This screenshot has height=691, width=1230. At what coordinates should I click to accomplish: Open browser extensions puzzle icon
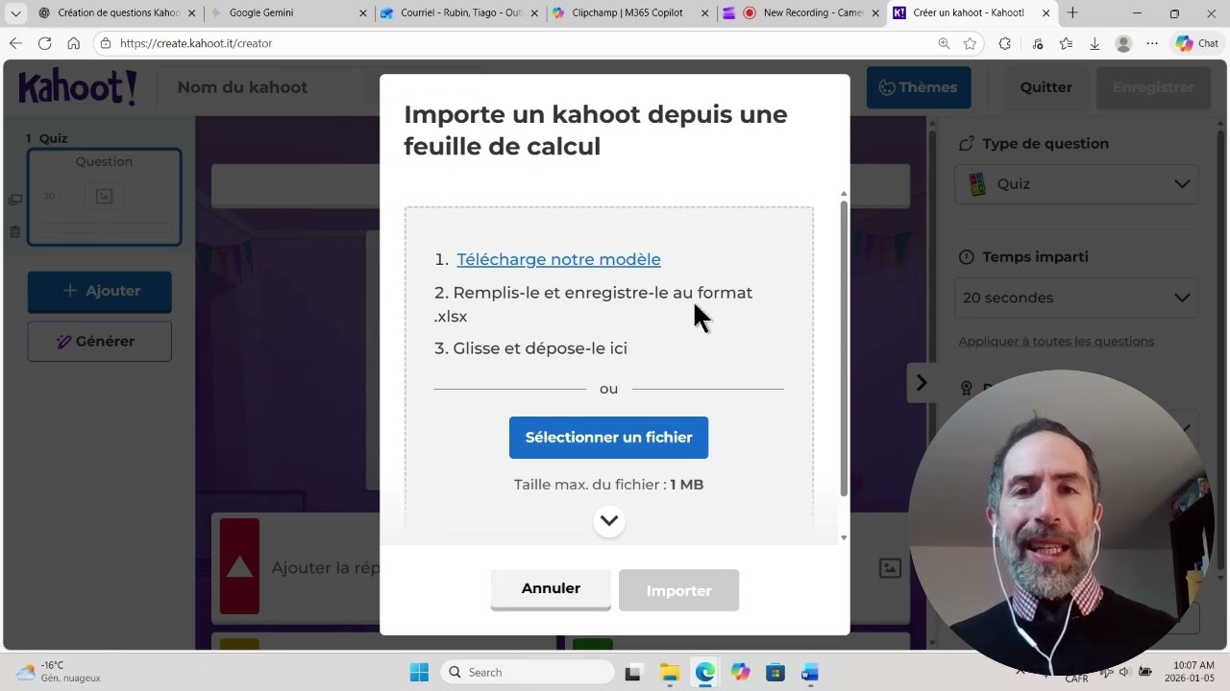point(1004,43)
